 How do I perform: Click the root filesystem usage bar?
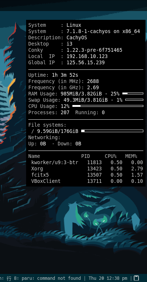[x=112, y=131]
